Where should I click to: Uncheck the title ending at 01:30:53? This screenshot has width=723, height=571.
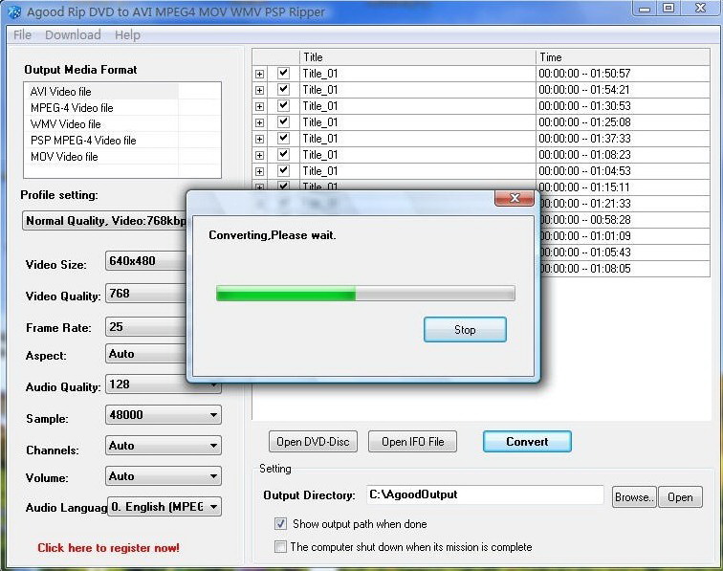tap(284, 105)
